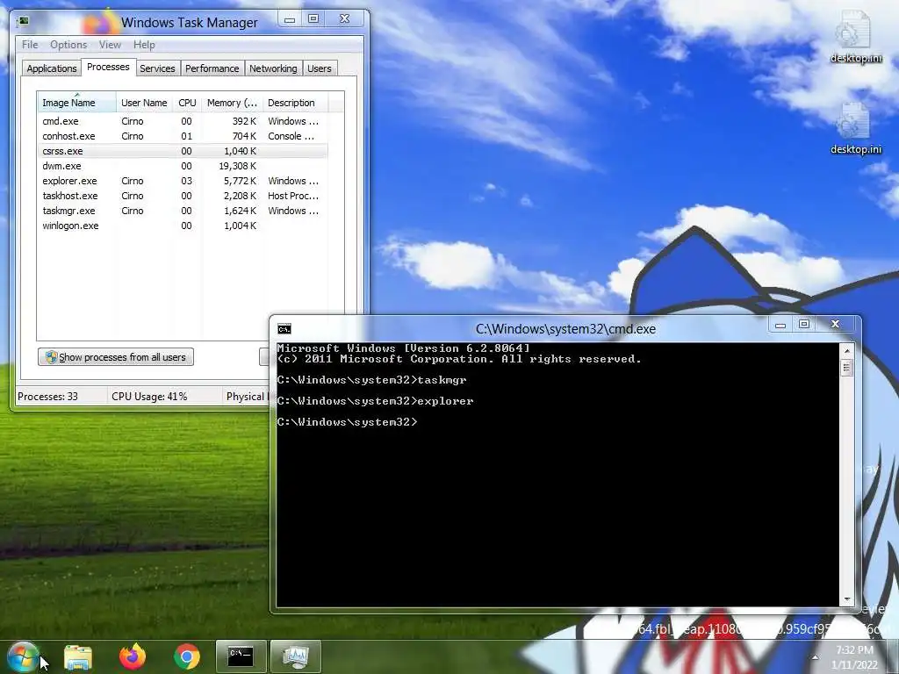The height and width of the screenshot is (674, 899).
Task: Select the explorer.exe process row
Action: click(183, 181)
